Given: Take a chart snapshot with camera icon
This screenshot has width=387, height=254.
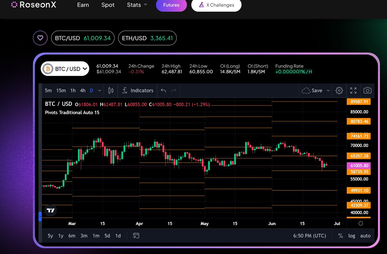Looking at the screenshot, I should point(368,90).
